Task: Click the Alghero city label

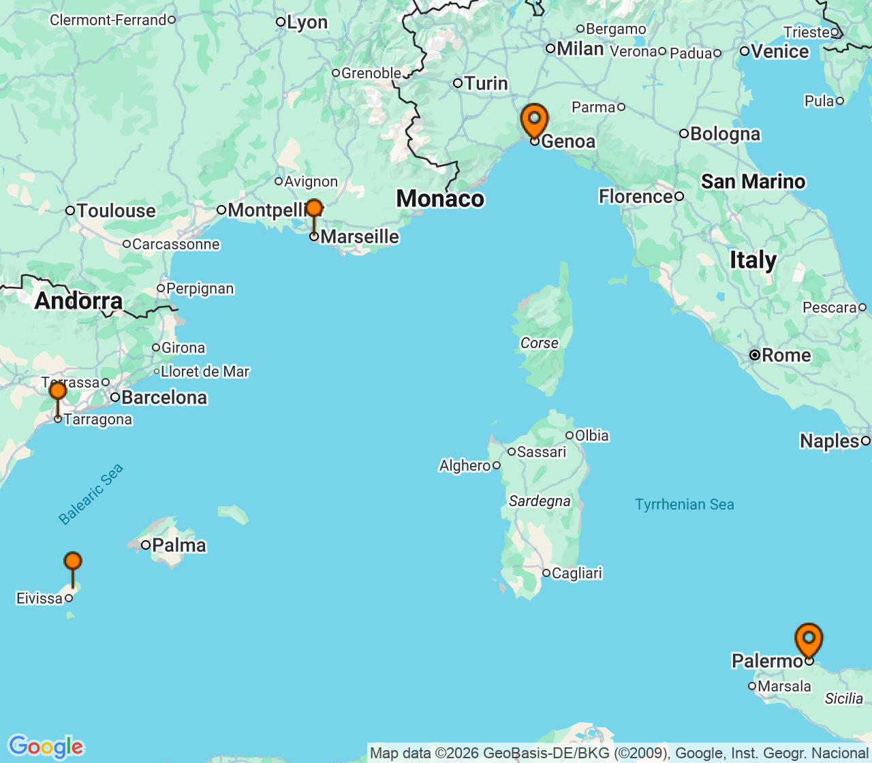Action: click(465, 465)
